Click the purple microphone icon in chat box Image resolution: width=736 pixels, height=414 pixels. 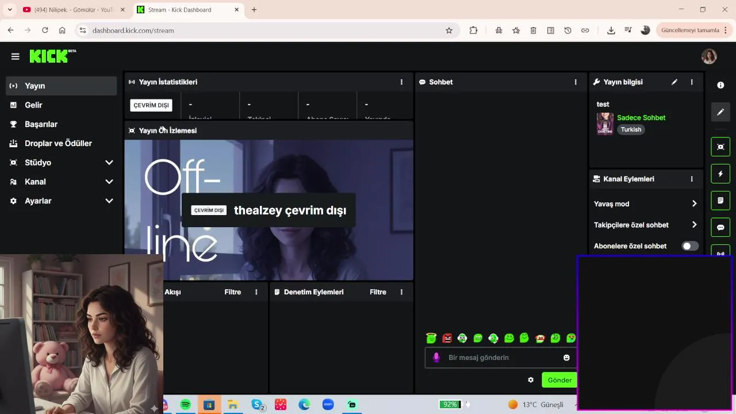(x=436, y=358)
